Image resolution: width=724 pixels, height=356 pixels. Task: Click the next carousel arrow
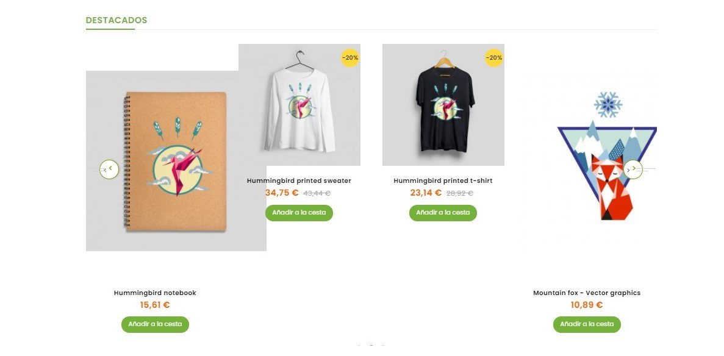coord(633,169)
